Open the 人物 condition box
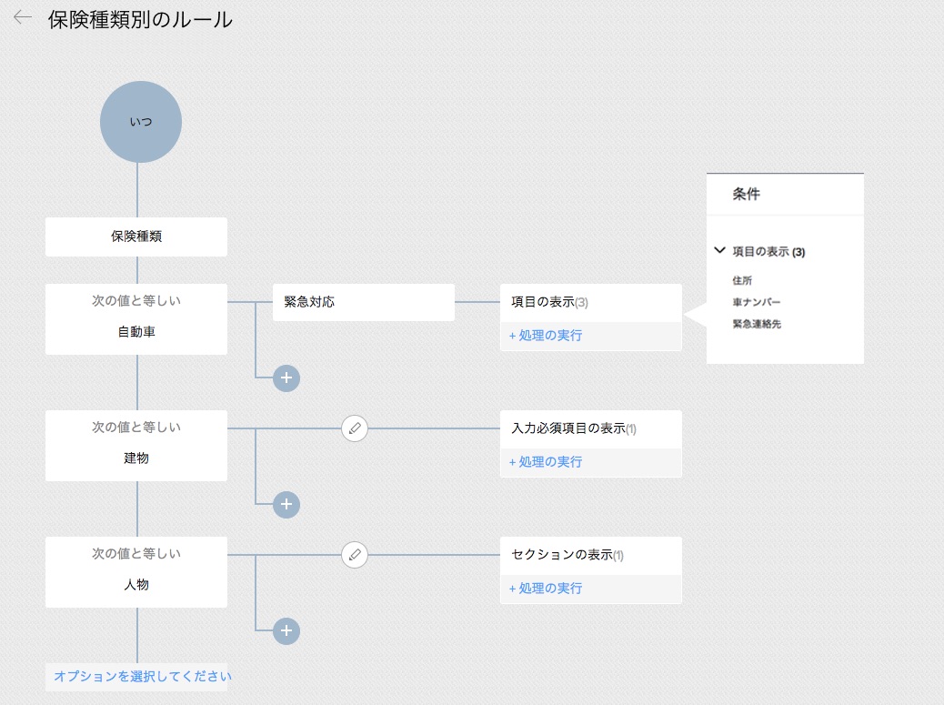 coord(136,572)
